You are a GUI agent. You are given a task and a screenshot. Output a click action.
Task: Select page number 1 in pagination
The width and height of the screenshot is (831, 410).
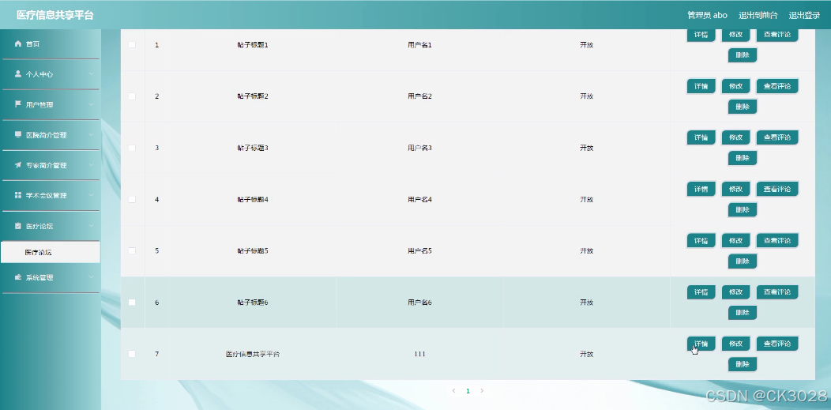pos(468,391)
